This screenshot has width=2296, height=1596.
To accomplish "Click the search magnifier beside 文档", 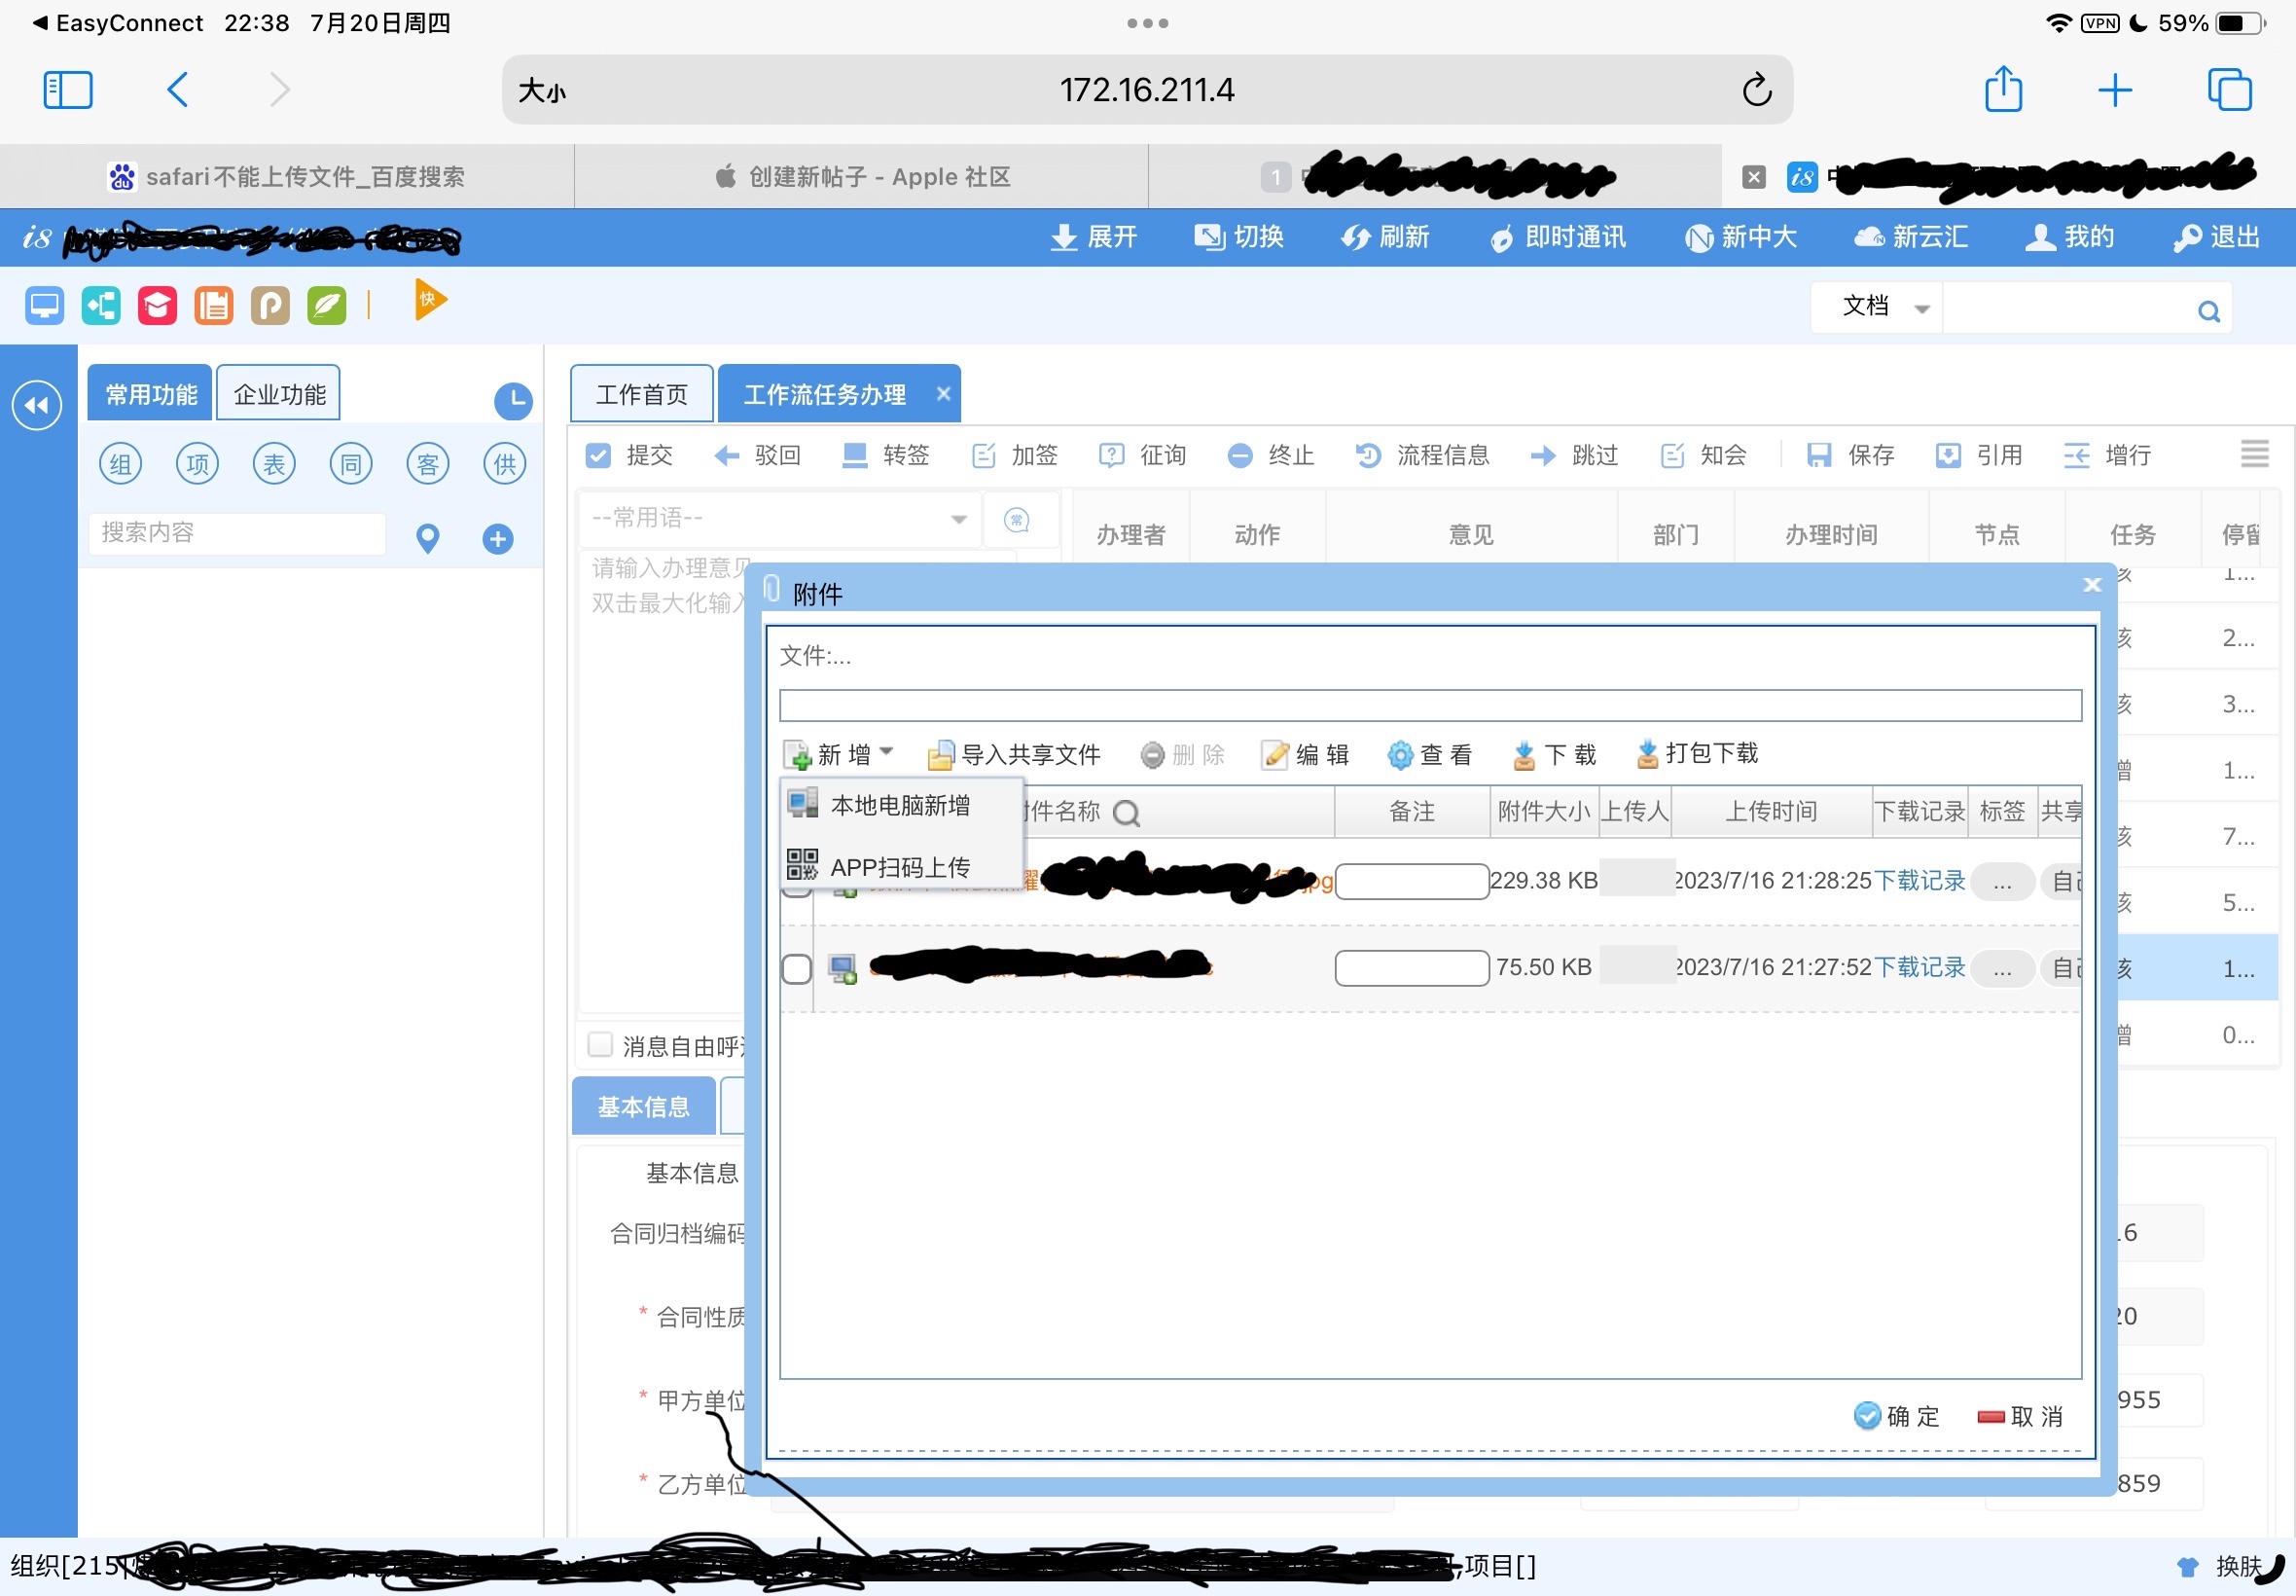I will tap(2208, 311).
